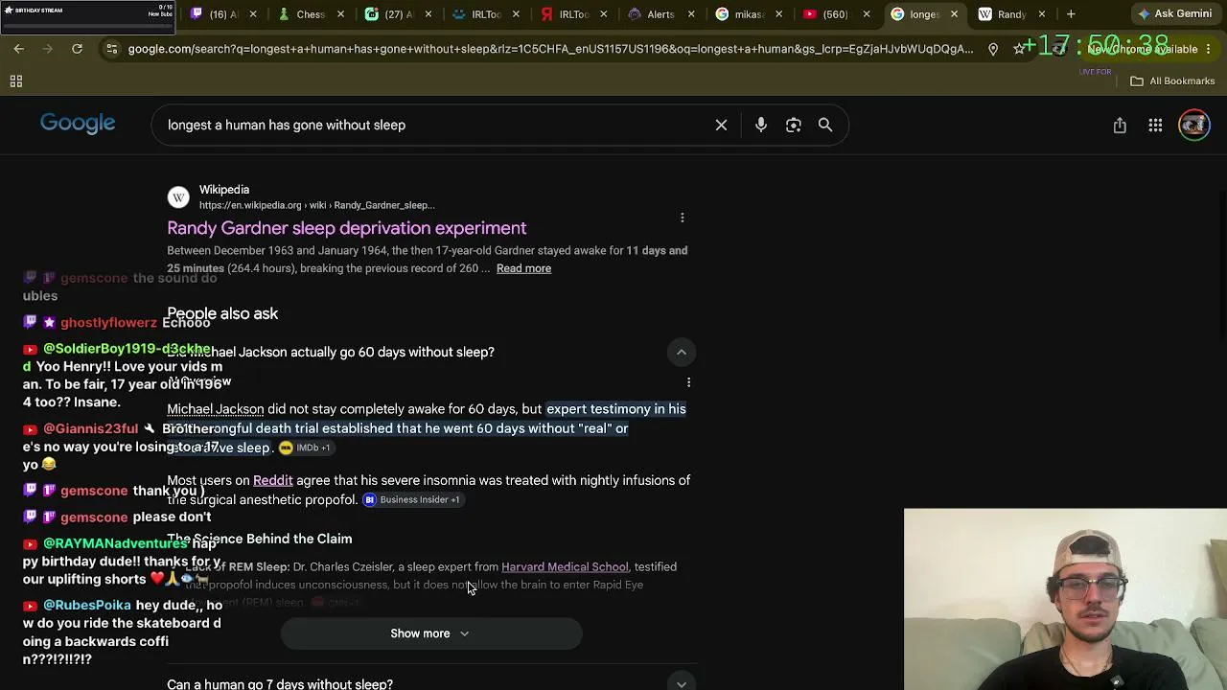Submit search with magnifying glass icon
The width and height of the screenshot is (1227, 690).
point(825,125)
